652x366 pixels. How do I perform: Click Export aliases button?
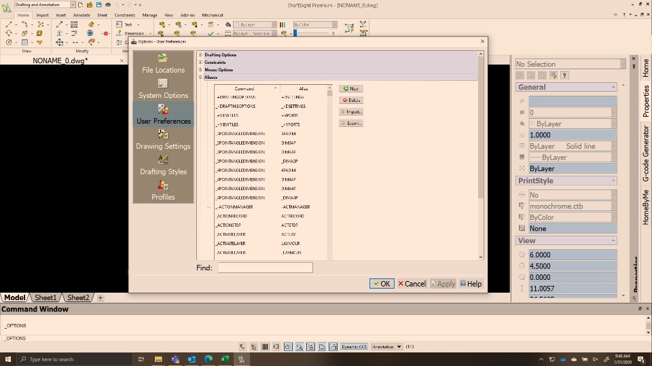click(x=351, y=123)
